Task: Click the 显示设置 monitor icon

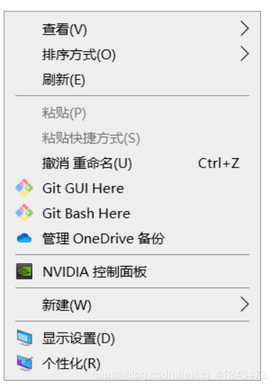Action: coord(24,338)
